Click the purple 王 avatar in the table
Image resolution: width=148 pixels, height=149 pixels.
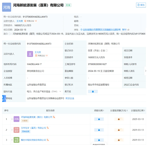click(30, 54)
